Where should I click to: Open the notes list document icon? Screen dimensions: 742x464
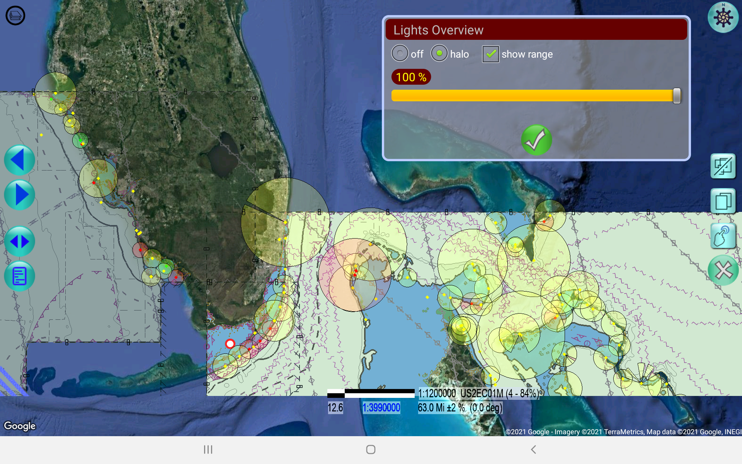point(19,276)
